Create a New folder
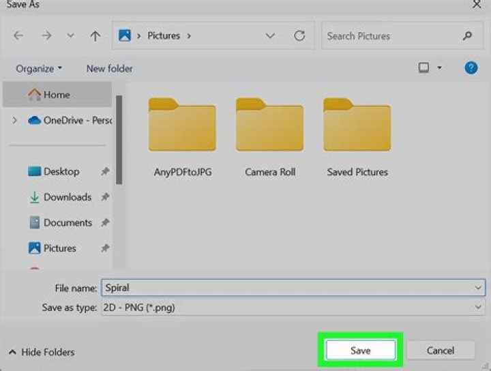The width and height of the screenshot is (491, 371). coord(109,69)
